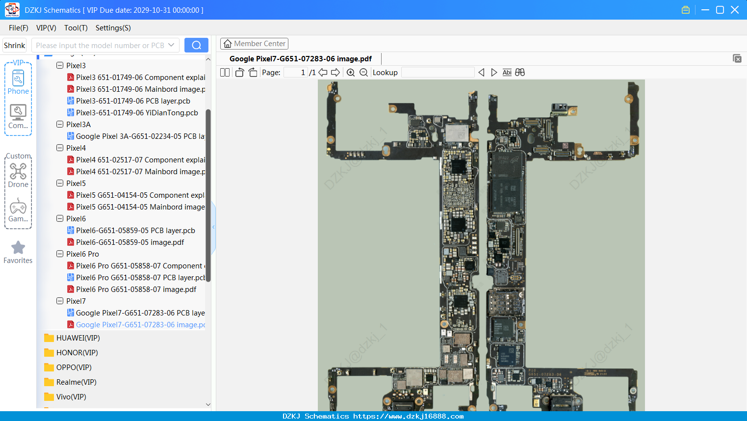Open Pixel3-651-01749-06 PCB layer.pcb
Image resolution: width=747 pixels, height=421 pixels.
tap(129, 101)
